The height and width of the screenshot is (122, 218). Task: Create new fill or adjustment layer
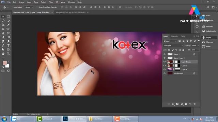pyautogui.click(x=182, y=104)
